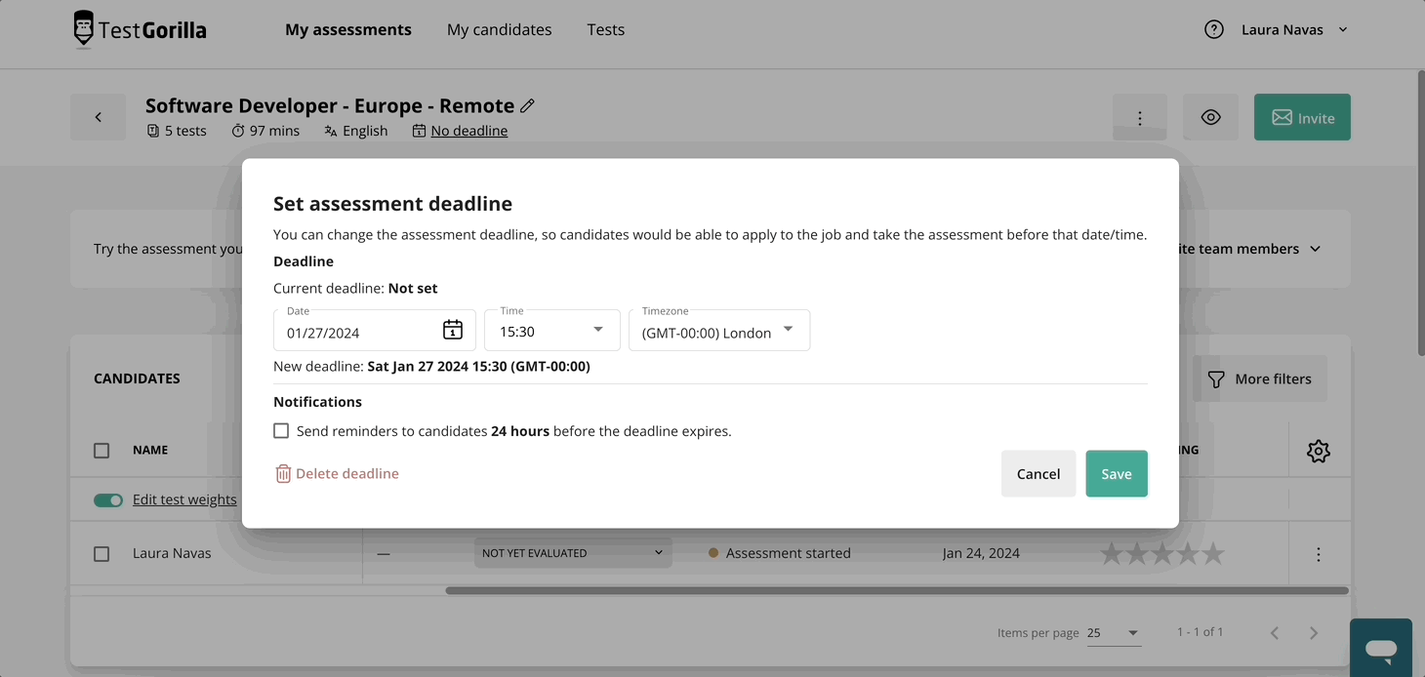Save the new deadline
Screen dimensions: 1425x677
pyautogui.click(x=1117, y=473)
